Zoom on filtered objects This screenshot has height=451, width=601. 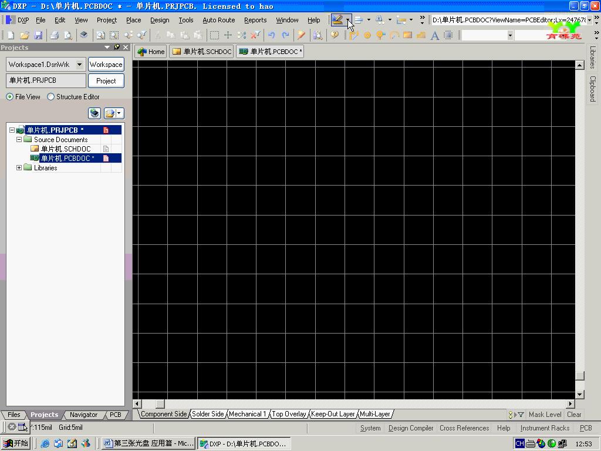coord(142,35)
